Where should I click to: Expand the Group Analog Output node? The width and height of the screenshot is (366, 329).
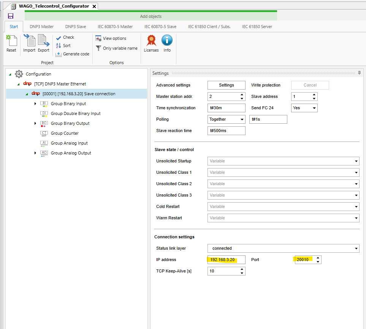(x=35, y=153)
